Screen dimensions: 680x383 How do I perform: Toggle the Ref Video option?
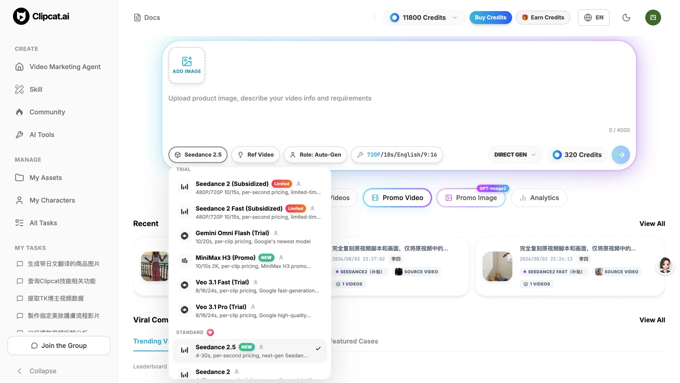tap(255, 155)
